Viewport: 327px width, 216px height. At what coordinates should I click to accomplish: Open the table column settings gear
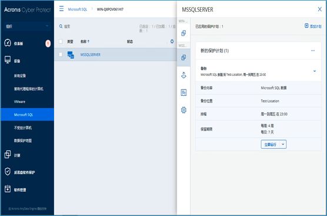[172, 41]
